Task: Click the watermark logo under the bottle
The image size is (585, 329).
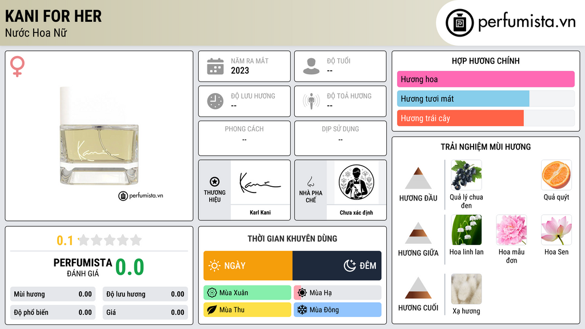Action: click(x=141, y=195)
